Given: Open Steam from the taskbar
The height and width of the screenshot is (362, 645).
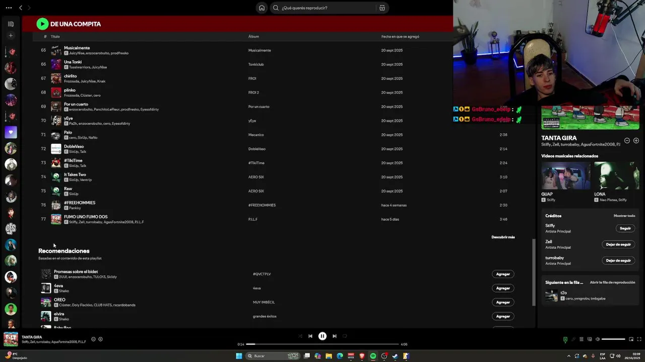Looking at the screenshot, I should tap(395, 356).
